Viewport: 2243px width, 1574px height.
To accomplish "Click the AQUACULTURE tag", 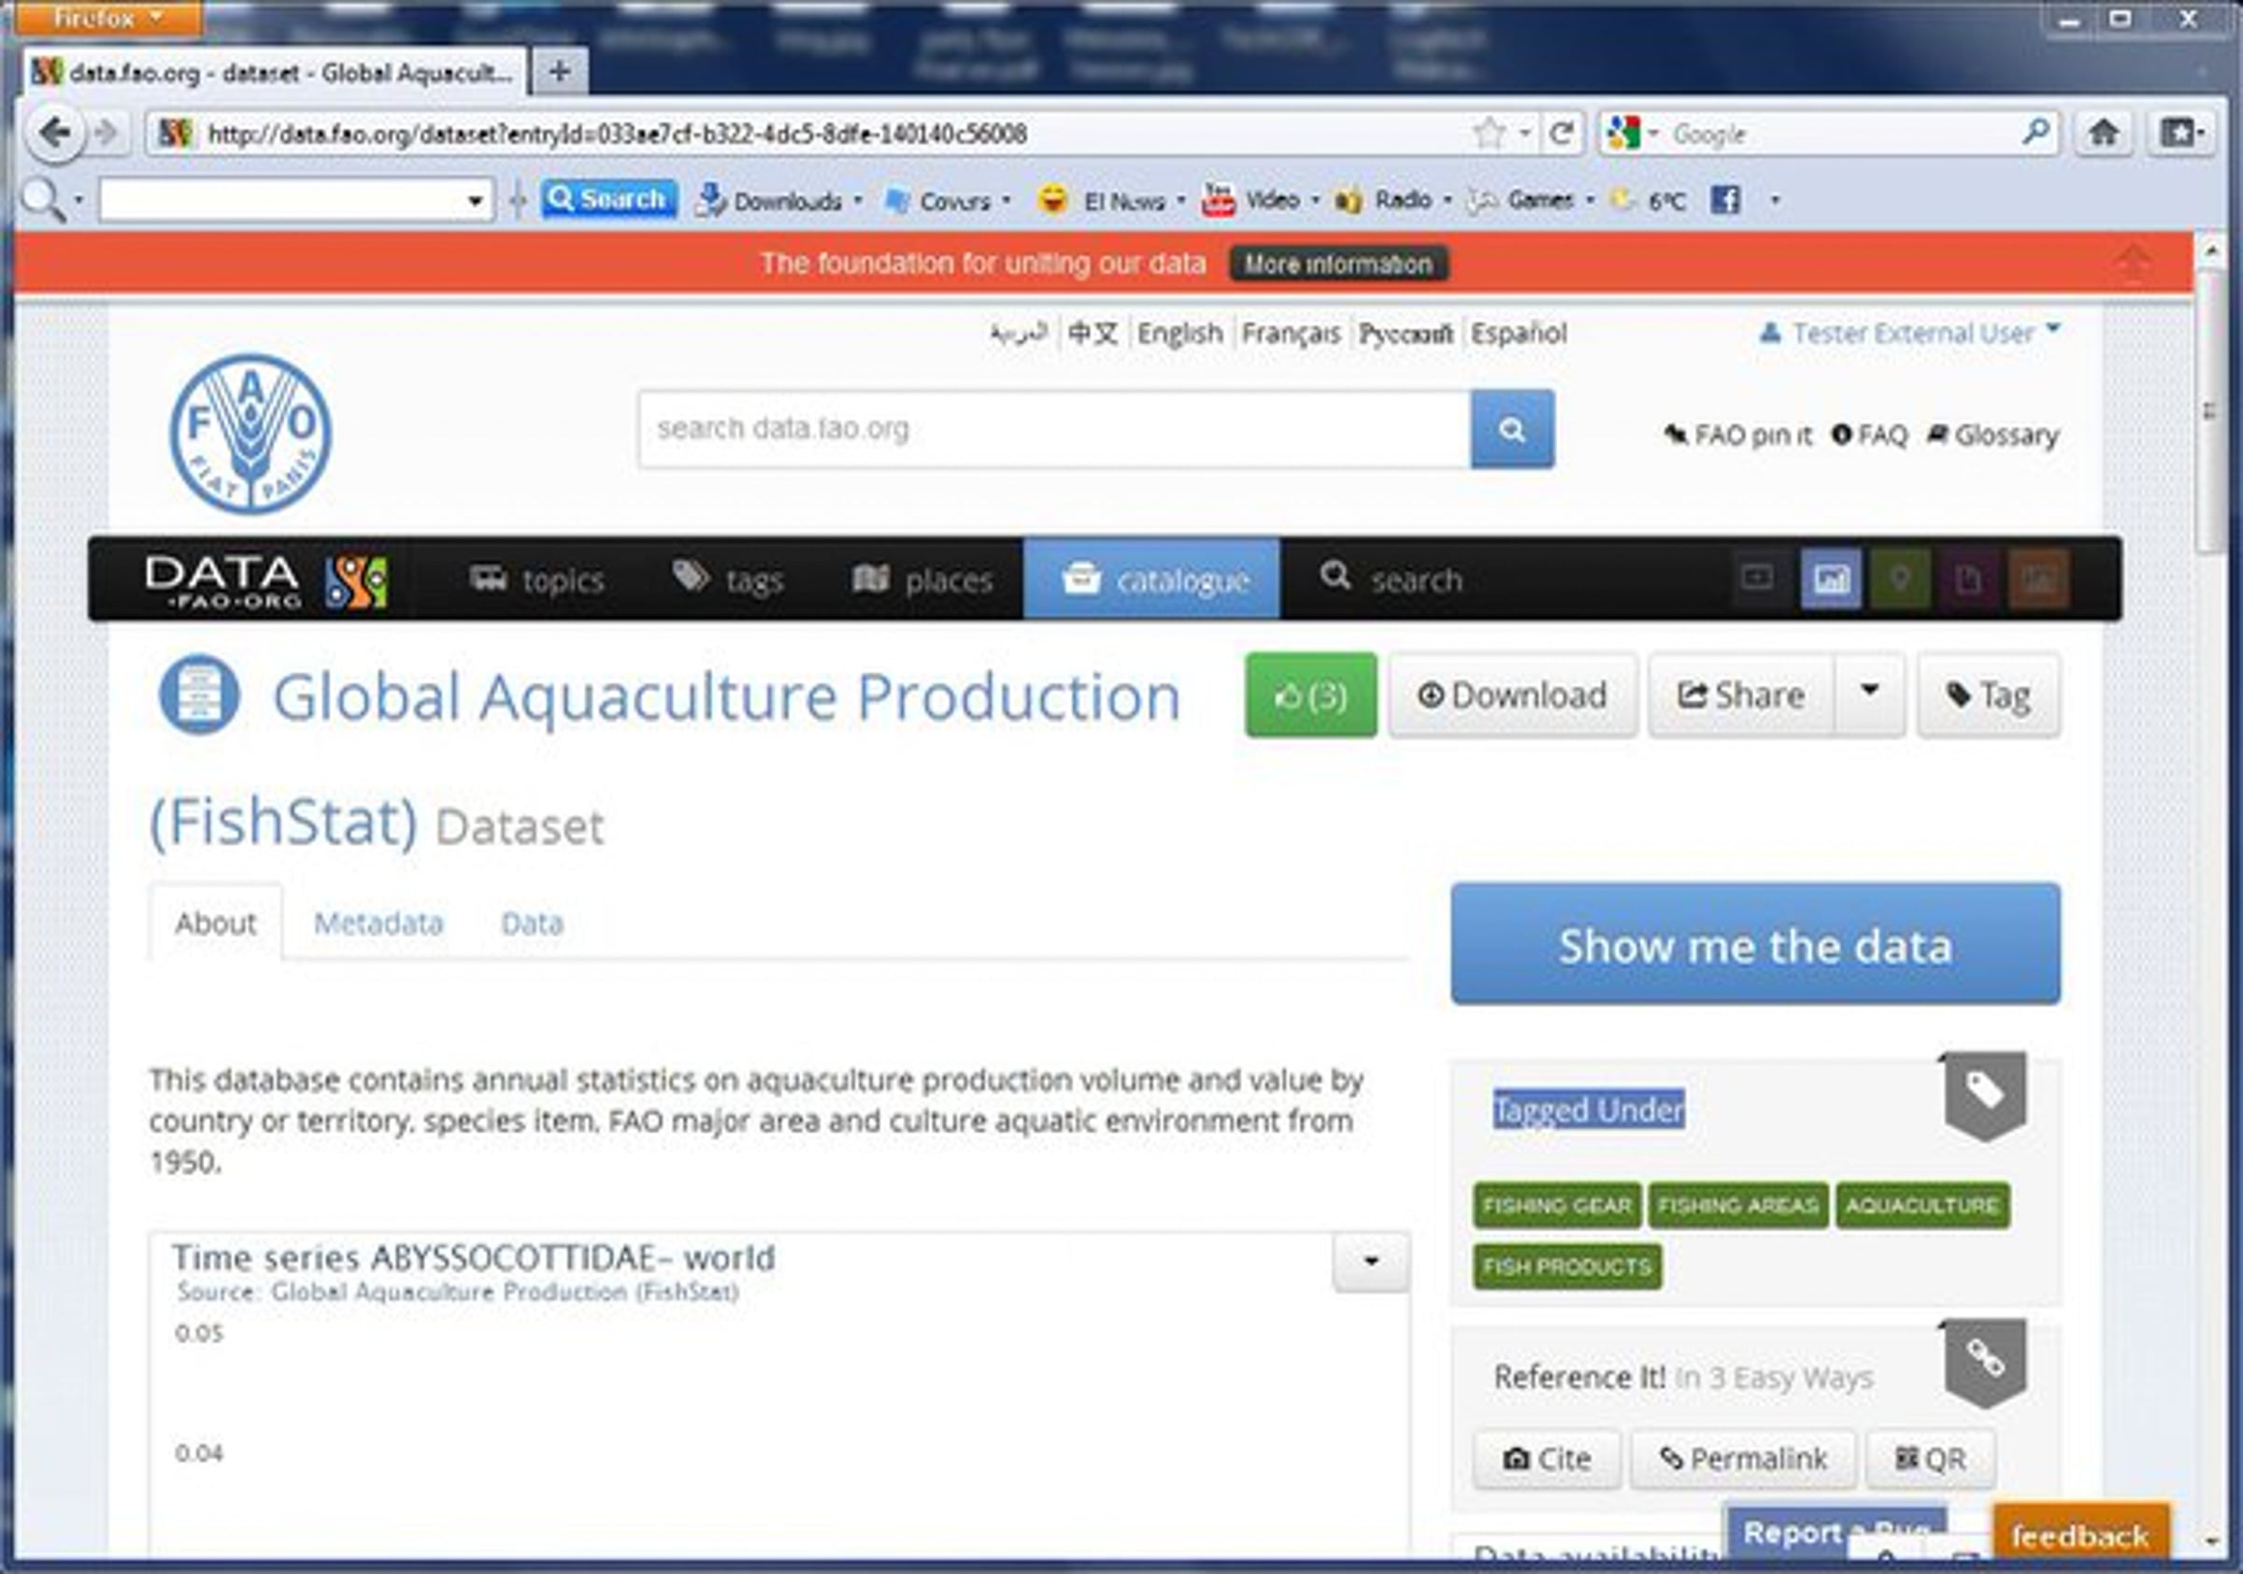I will 1922,1206.
